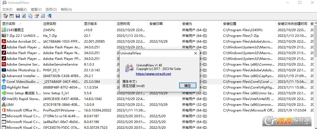Sort by 安装位置 column header

[249, 24]
